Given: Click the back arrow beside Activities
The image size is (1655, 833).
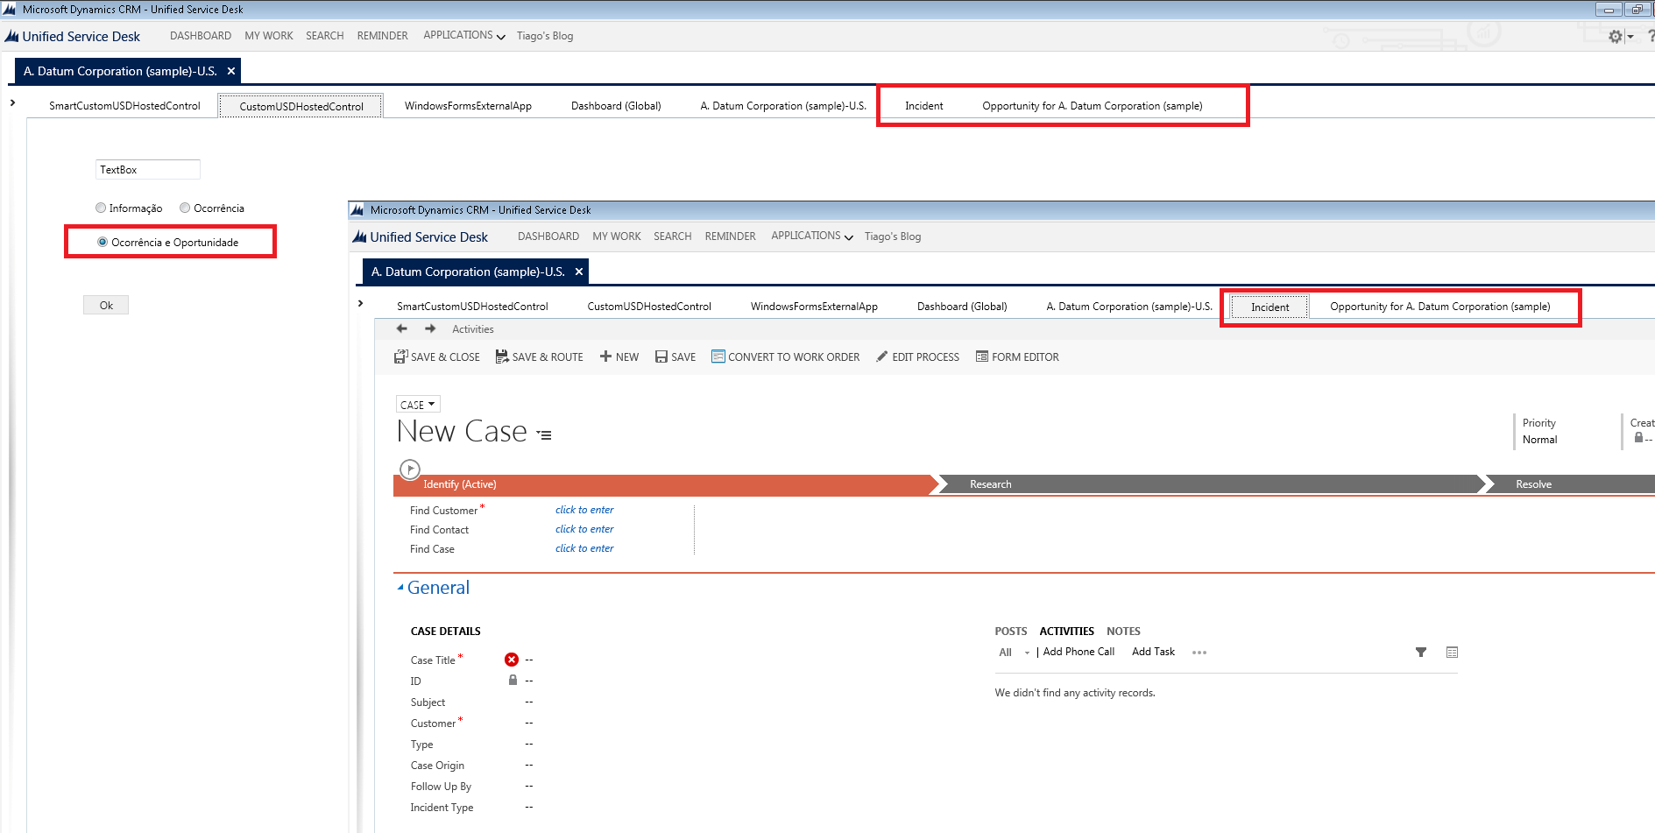Looking at the screenshot, I should click(x=402, y=328).
